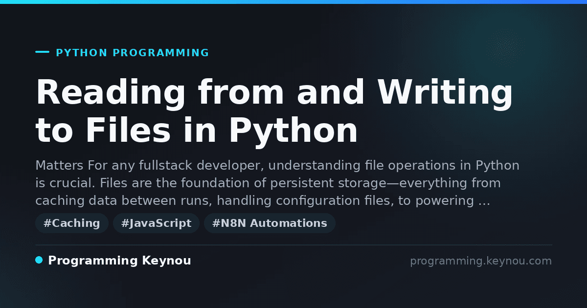
Task: Click the description paragraph starting with Matters For any
Action: [277, 183]
